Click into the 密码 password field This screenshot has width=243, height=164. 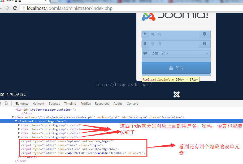174,44
